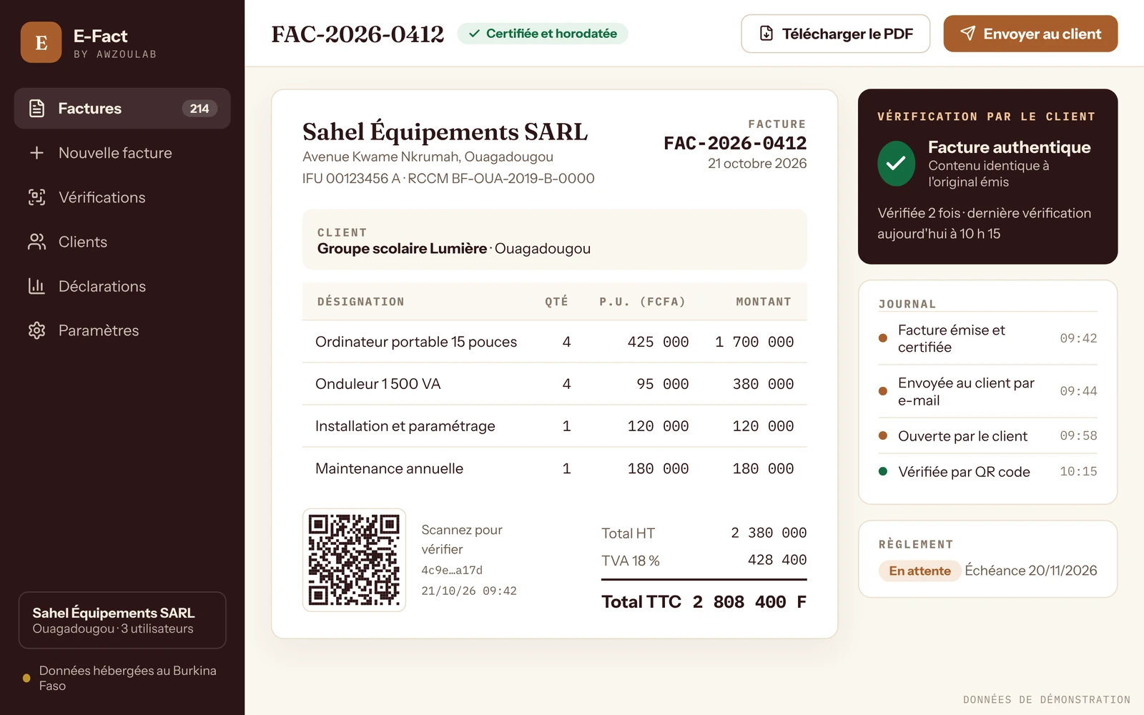The image size is (1144, 715).
Task: Click the Déclarations chart icon
Action: (36, 286)
